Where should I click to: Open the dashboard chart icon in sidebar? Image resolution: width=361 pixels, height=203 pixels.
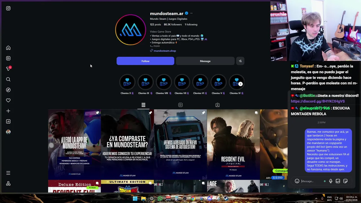[x=8, y=122]
